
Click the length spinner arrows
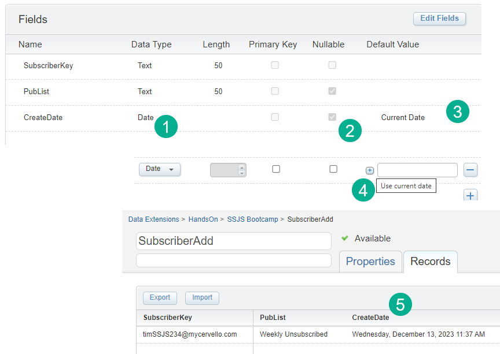click(x=242, y=170)
